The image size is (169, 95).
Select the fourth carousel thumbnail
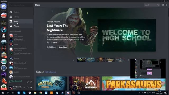click(x=111, y=60)
